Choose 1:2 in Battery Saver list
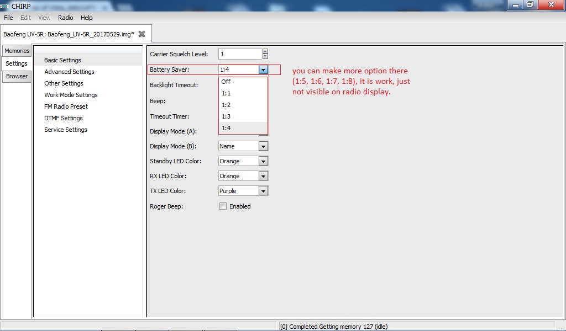Image resolution: width=566 pixels, height=331 pixels. point(243,105)
